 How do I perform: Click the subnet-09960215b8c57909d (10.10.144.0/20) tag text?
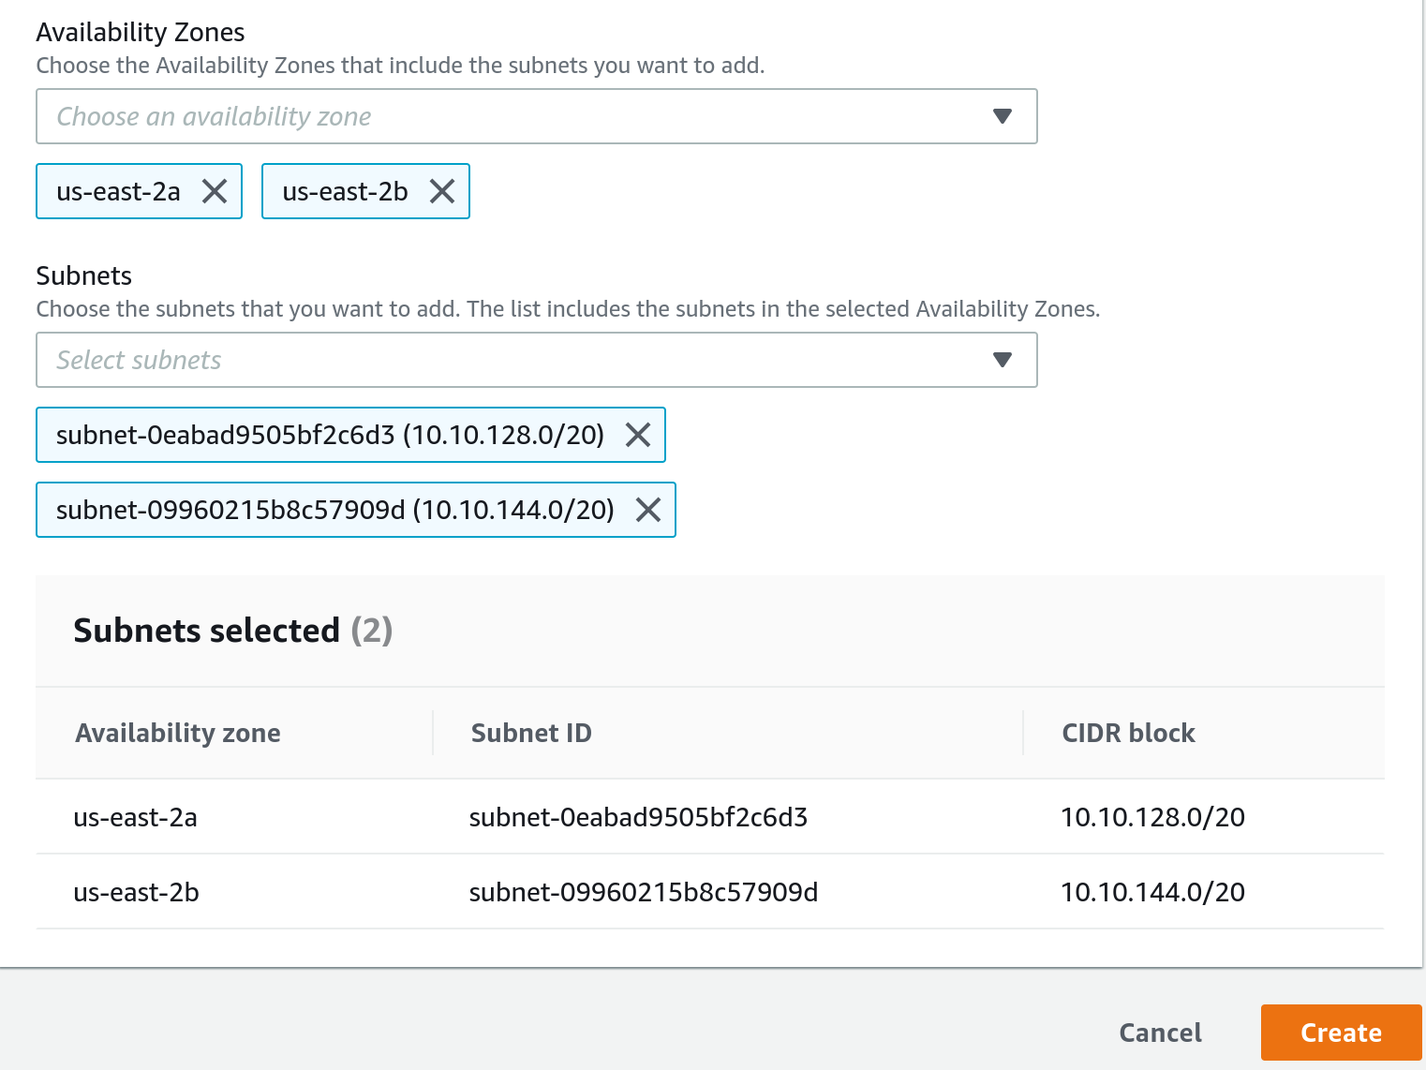334,510
